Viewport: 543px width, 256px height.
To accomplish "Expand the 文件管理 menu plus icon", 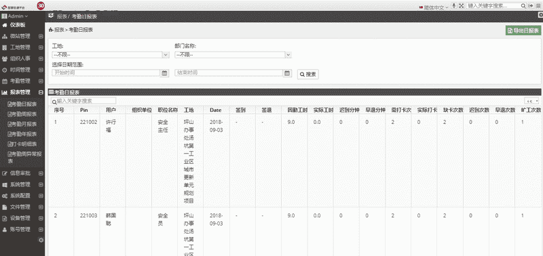I will [41, 207].
